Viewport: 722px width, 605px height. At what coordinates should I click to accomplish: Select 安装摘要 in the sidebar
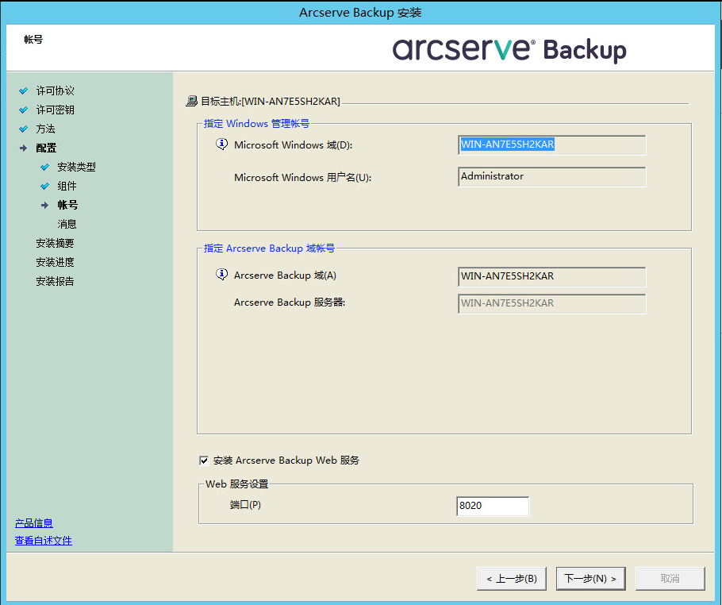click(x=57, y=243)
